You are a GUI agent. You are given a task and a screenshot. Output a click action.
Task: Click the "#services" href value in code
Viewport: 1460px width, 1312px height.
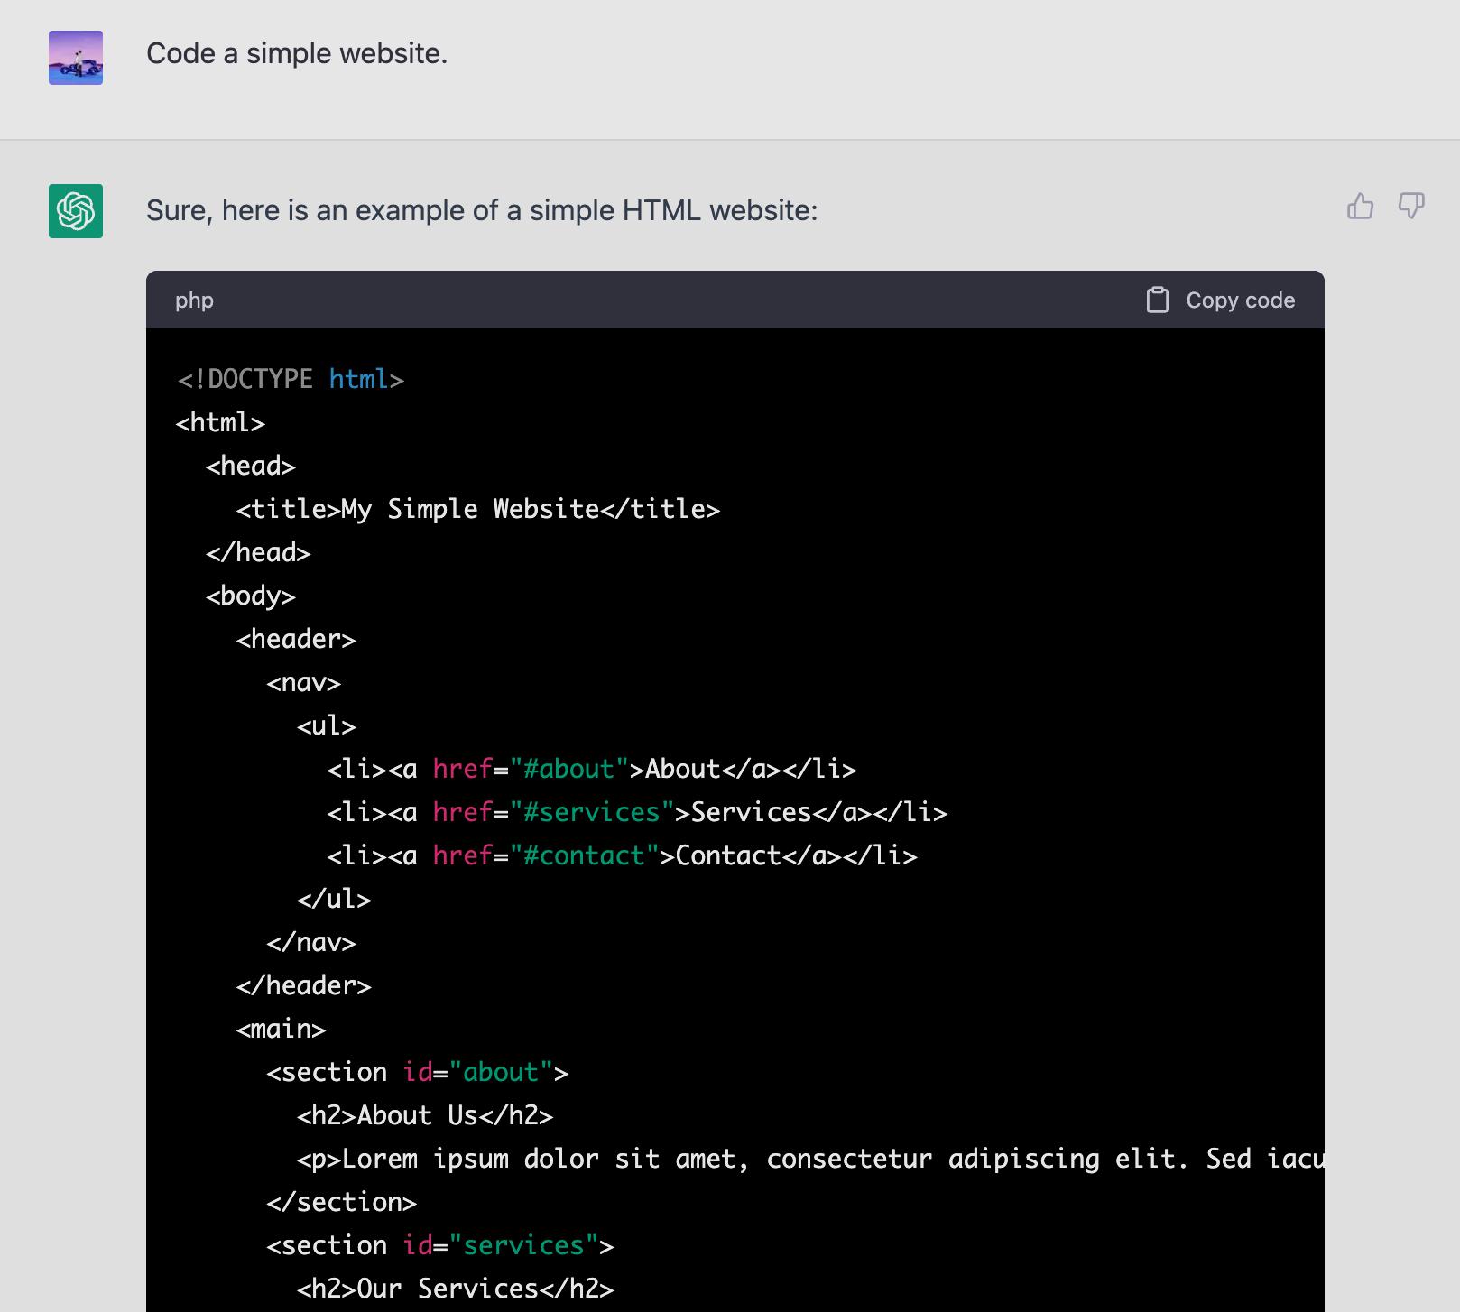click(592, 812)
